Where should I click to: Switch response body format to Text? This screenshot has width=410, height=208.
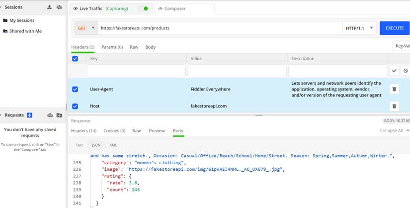coord(79,145)
